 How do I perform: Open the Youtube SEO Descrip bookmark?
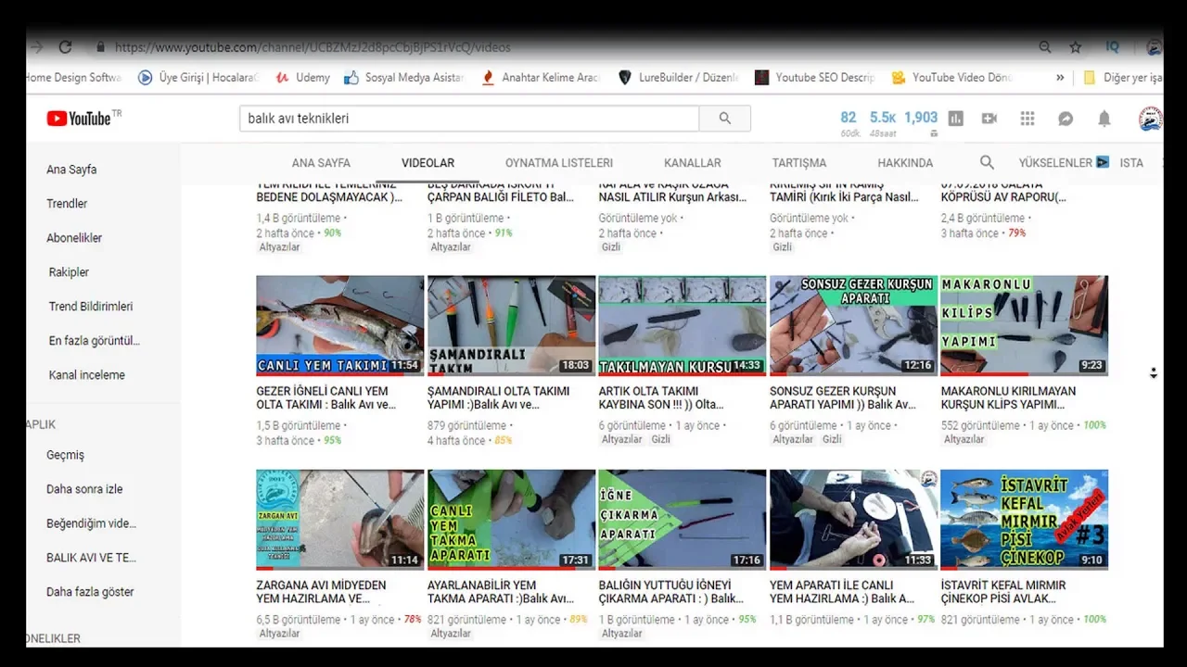coord(814,78)
